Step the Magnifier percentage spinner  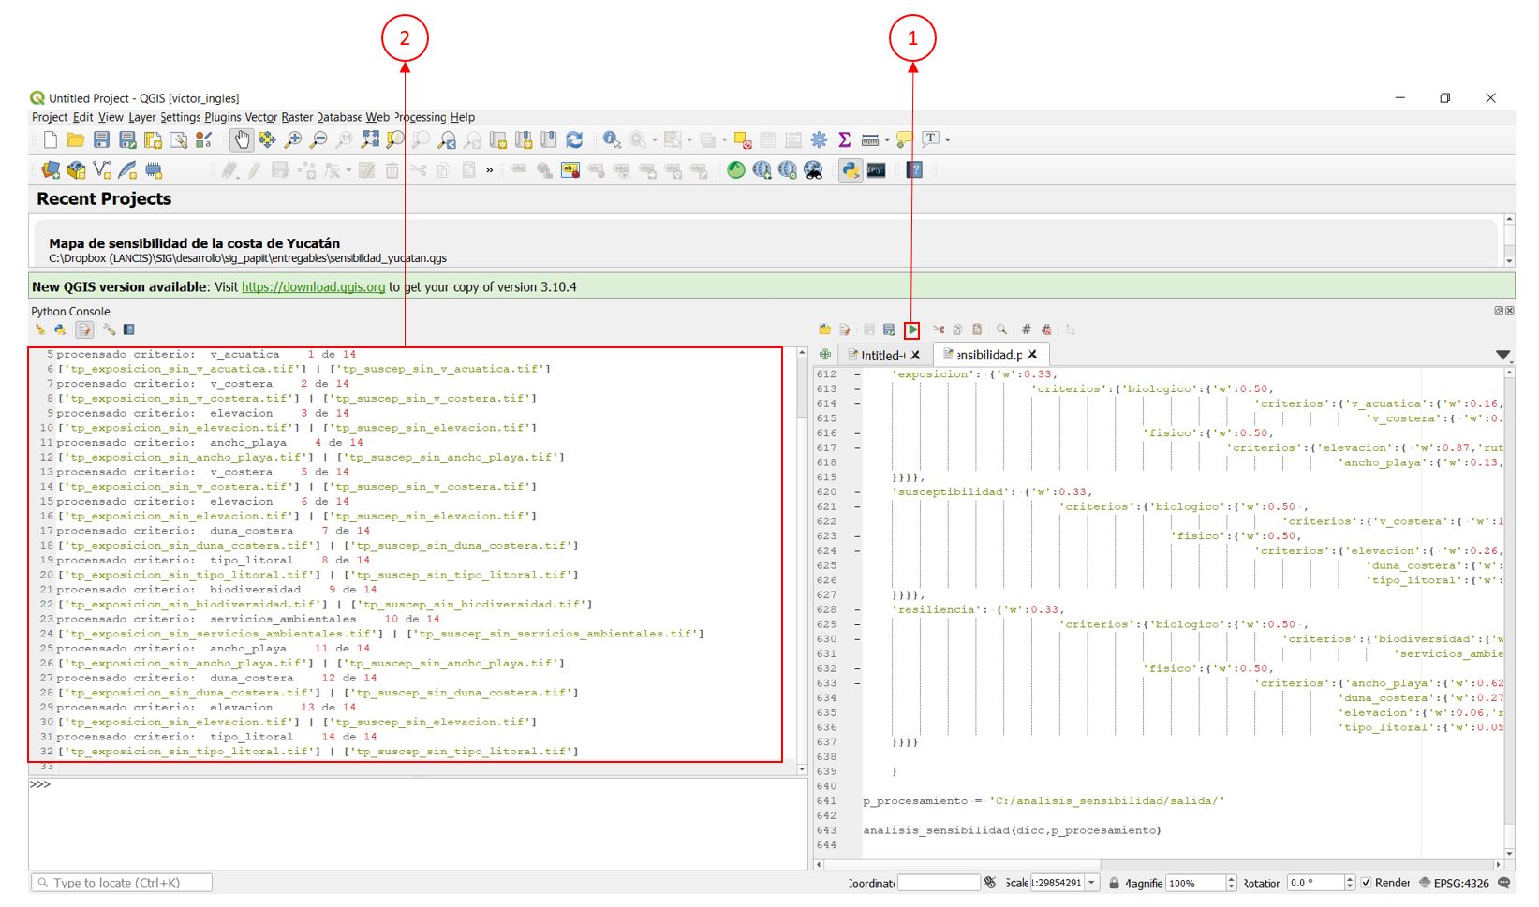pyautogui.click(x=1232, y=883)
